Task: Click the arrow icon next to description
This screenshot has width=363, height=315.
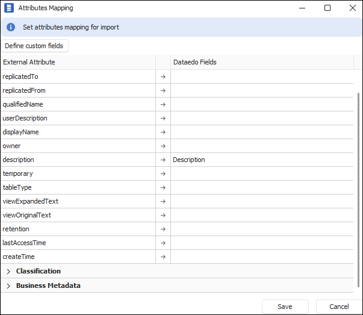Action: click(163, 160)
